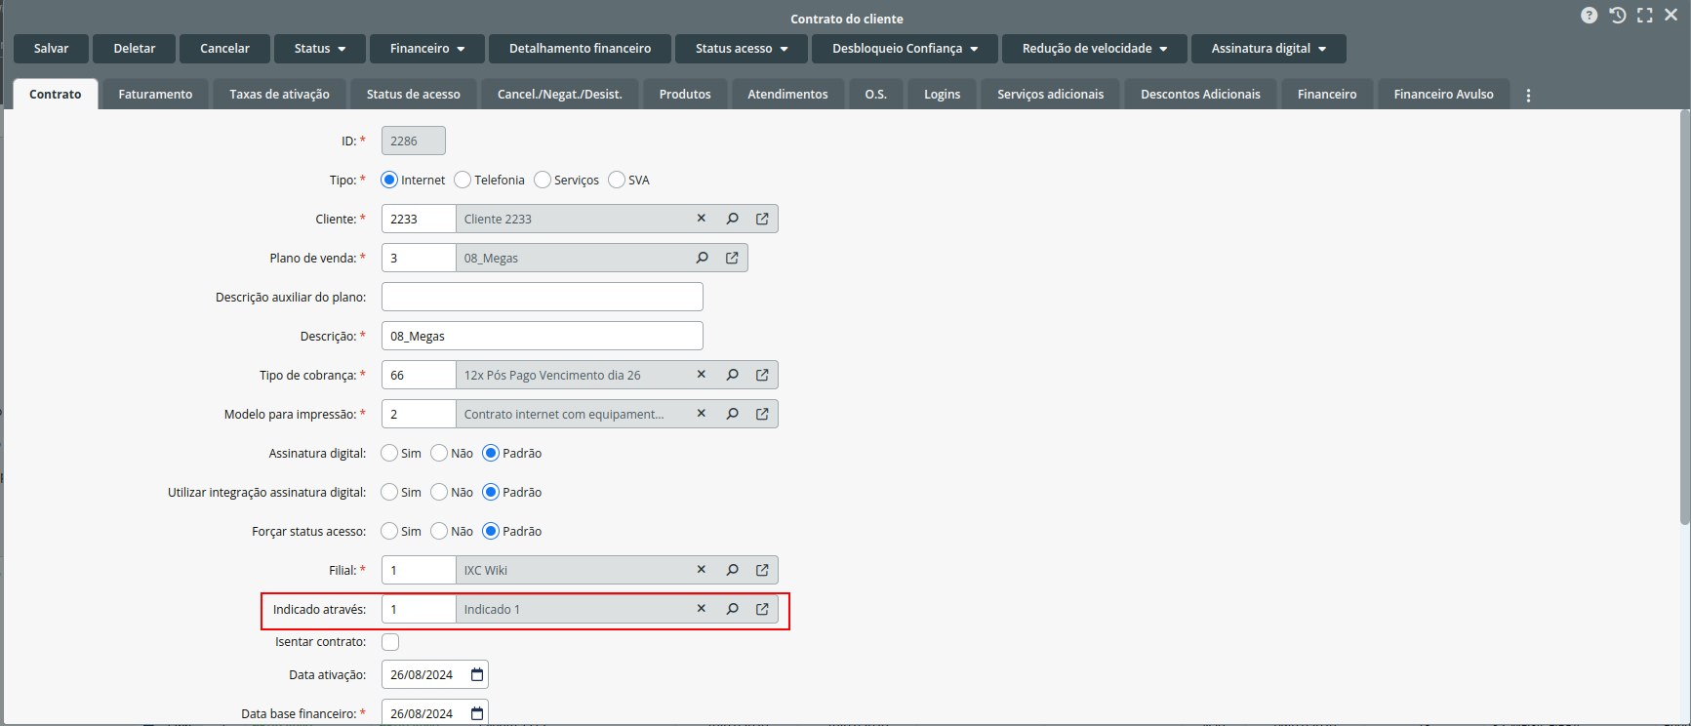
Task: Toggle the fullscreen expand icon
Action: (x=1645, y=16)
